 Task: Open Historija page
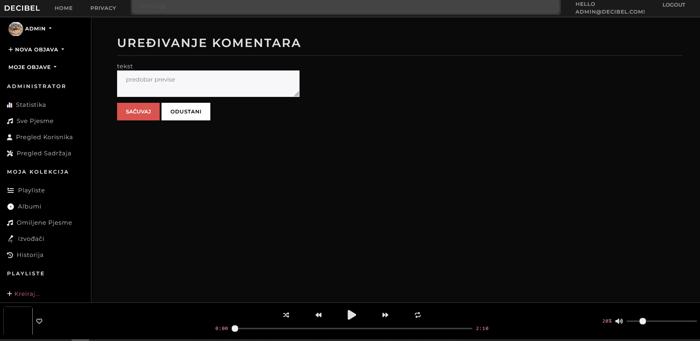[30, 255]
